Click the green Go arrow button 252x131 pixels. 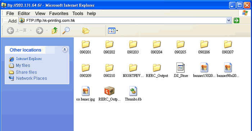click(237, 20)
